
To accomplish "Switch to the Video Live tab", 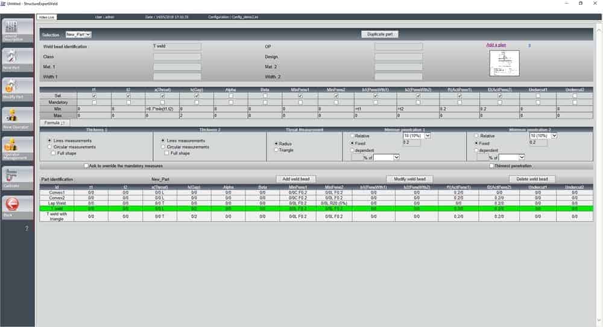I will pos(46,18).
